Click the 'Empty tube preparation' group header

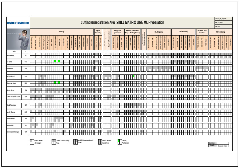[x=118, y=32]
